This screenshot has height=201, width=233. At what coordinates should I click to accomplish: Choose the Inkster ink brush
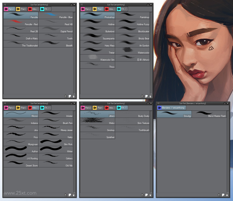[56, 114]
